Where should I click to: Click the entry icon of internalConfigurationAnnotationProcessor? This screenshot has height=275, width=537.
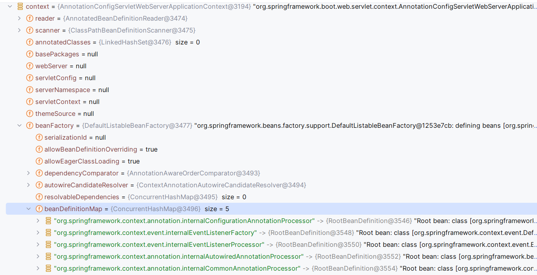click(48, 221)
